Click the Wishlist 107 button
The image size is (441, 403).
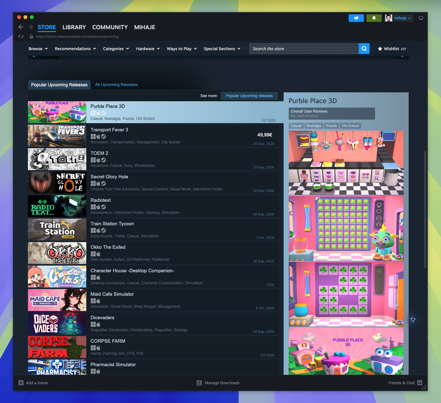[x=392, y=49]
